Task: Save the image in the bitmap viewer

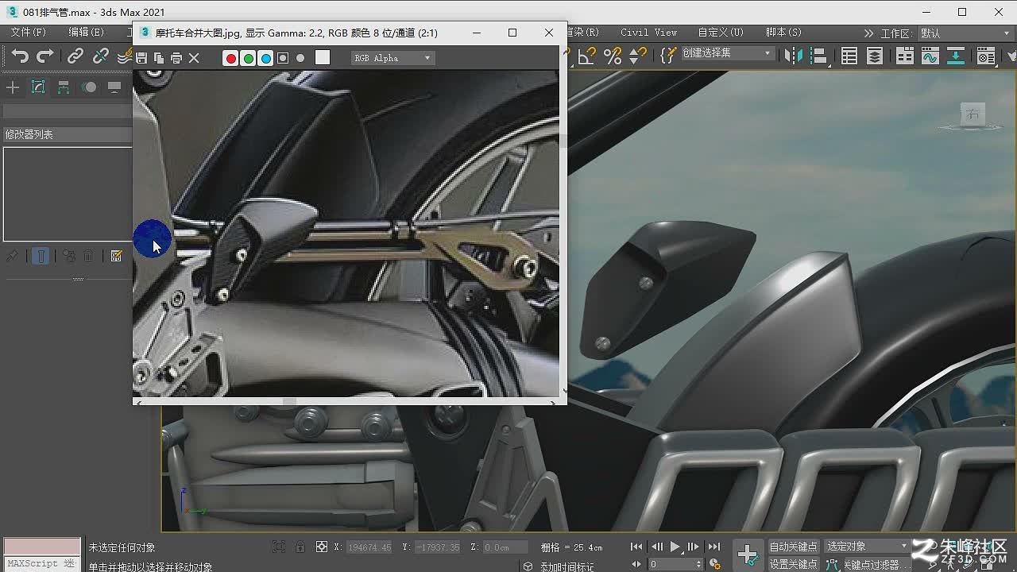Action: 141,58
